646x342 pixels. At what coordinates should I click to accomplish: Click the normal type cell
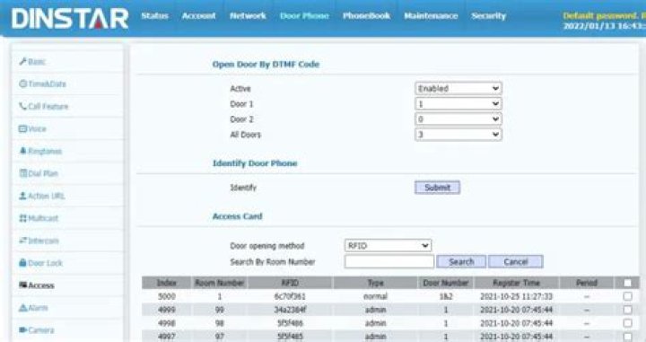point(375,296)
